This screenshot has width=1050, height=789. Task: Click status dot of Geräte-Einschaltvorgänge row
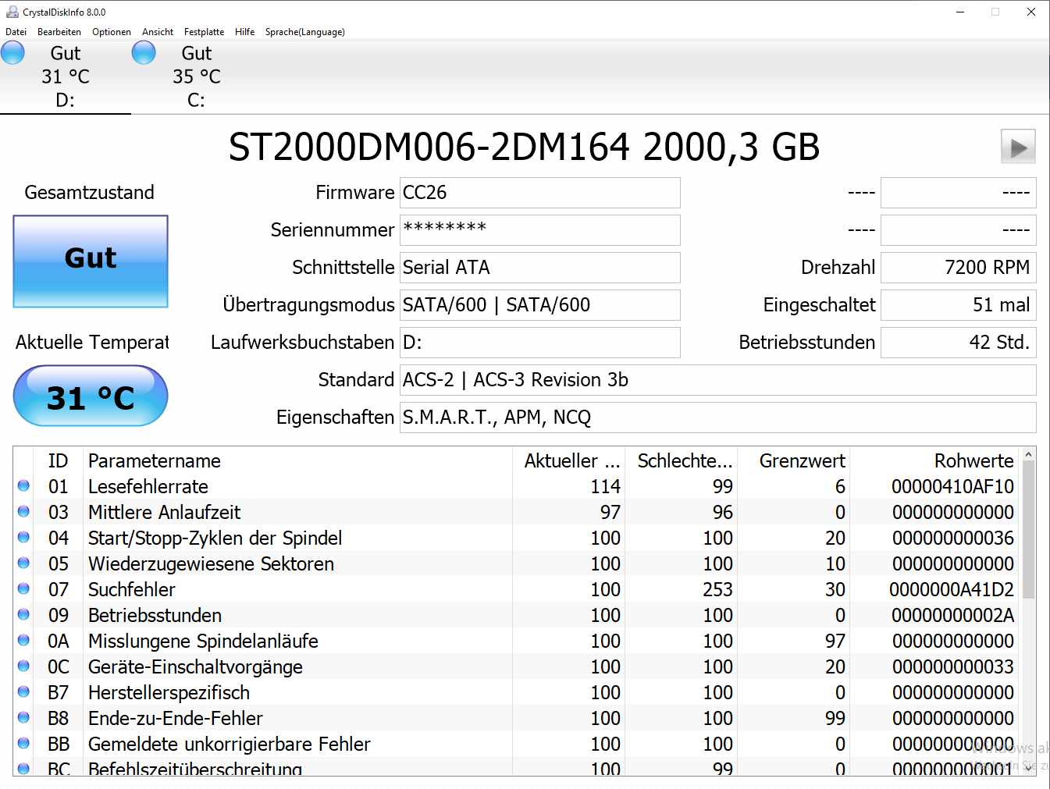coord(23,666)
